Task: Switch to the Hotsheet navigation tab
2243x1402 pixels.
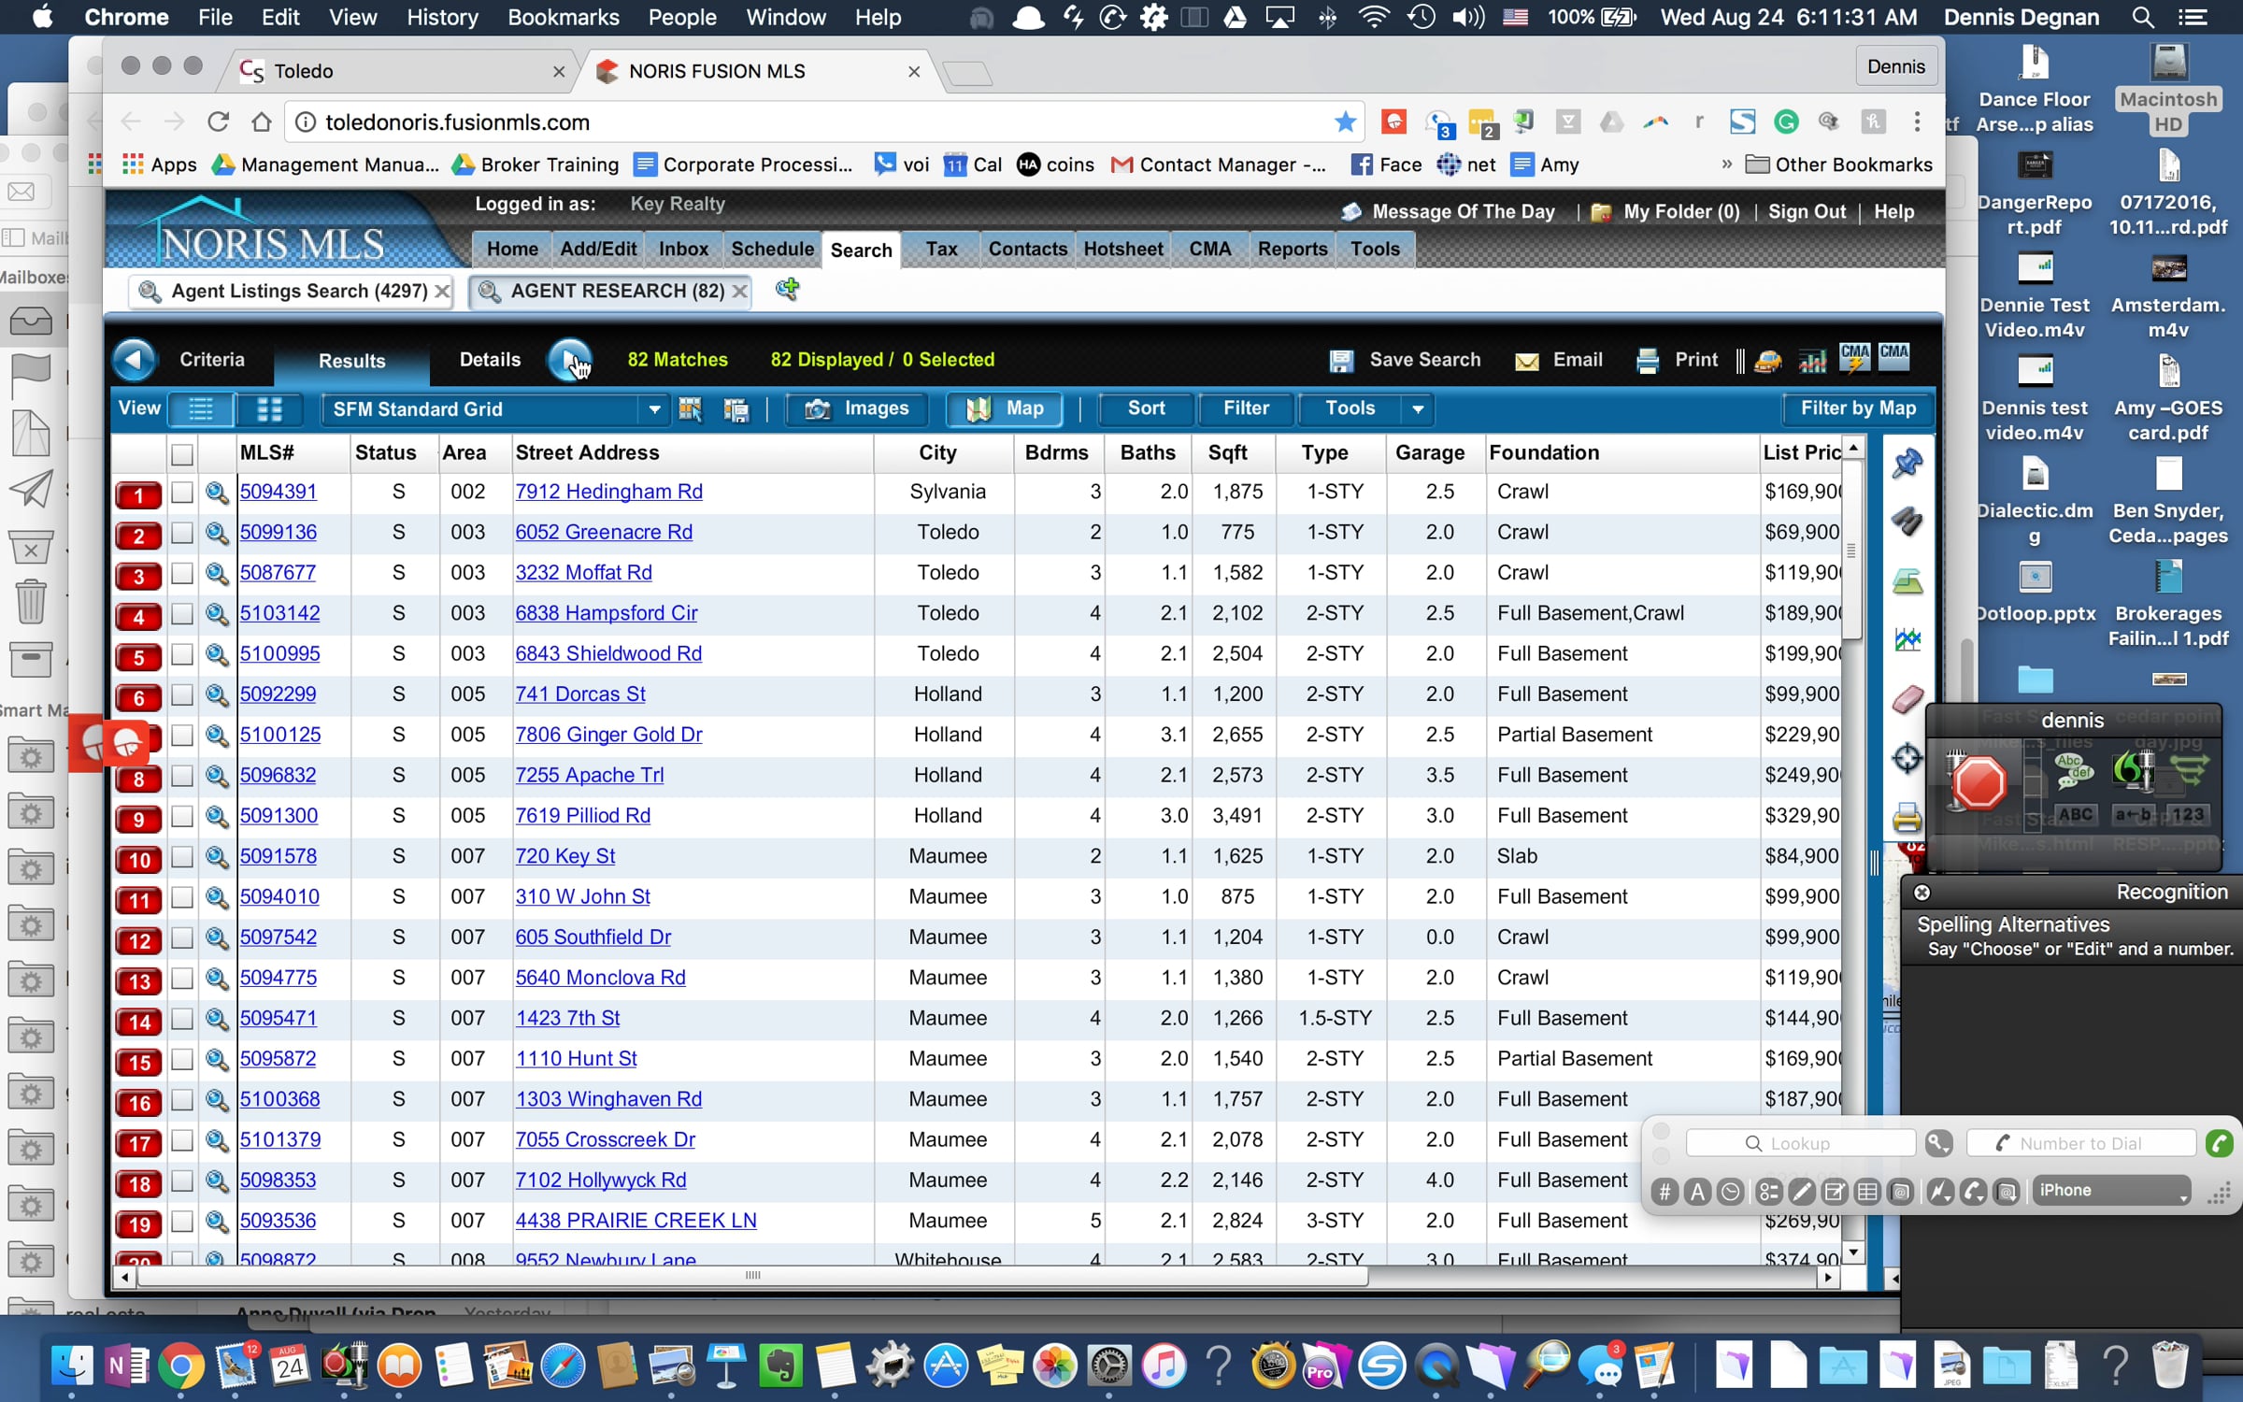Action: tap(1122, 250)
